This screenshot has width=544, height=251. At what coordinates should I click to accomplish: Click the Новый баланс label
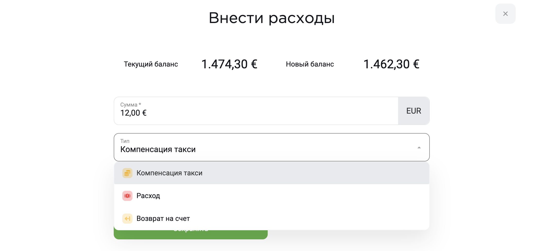(310, 64)
